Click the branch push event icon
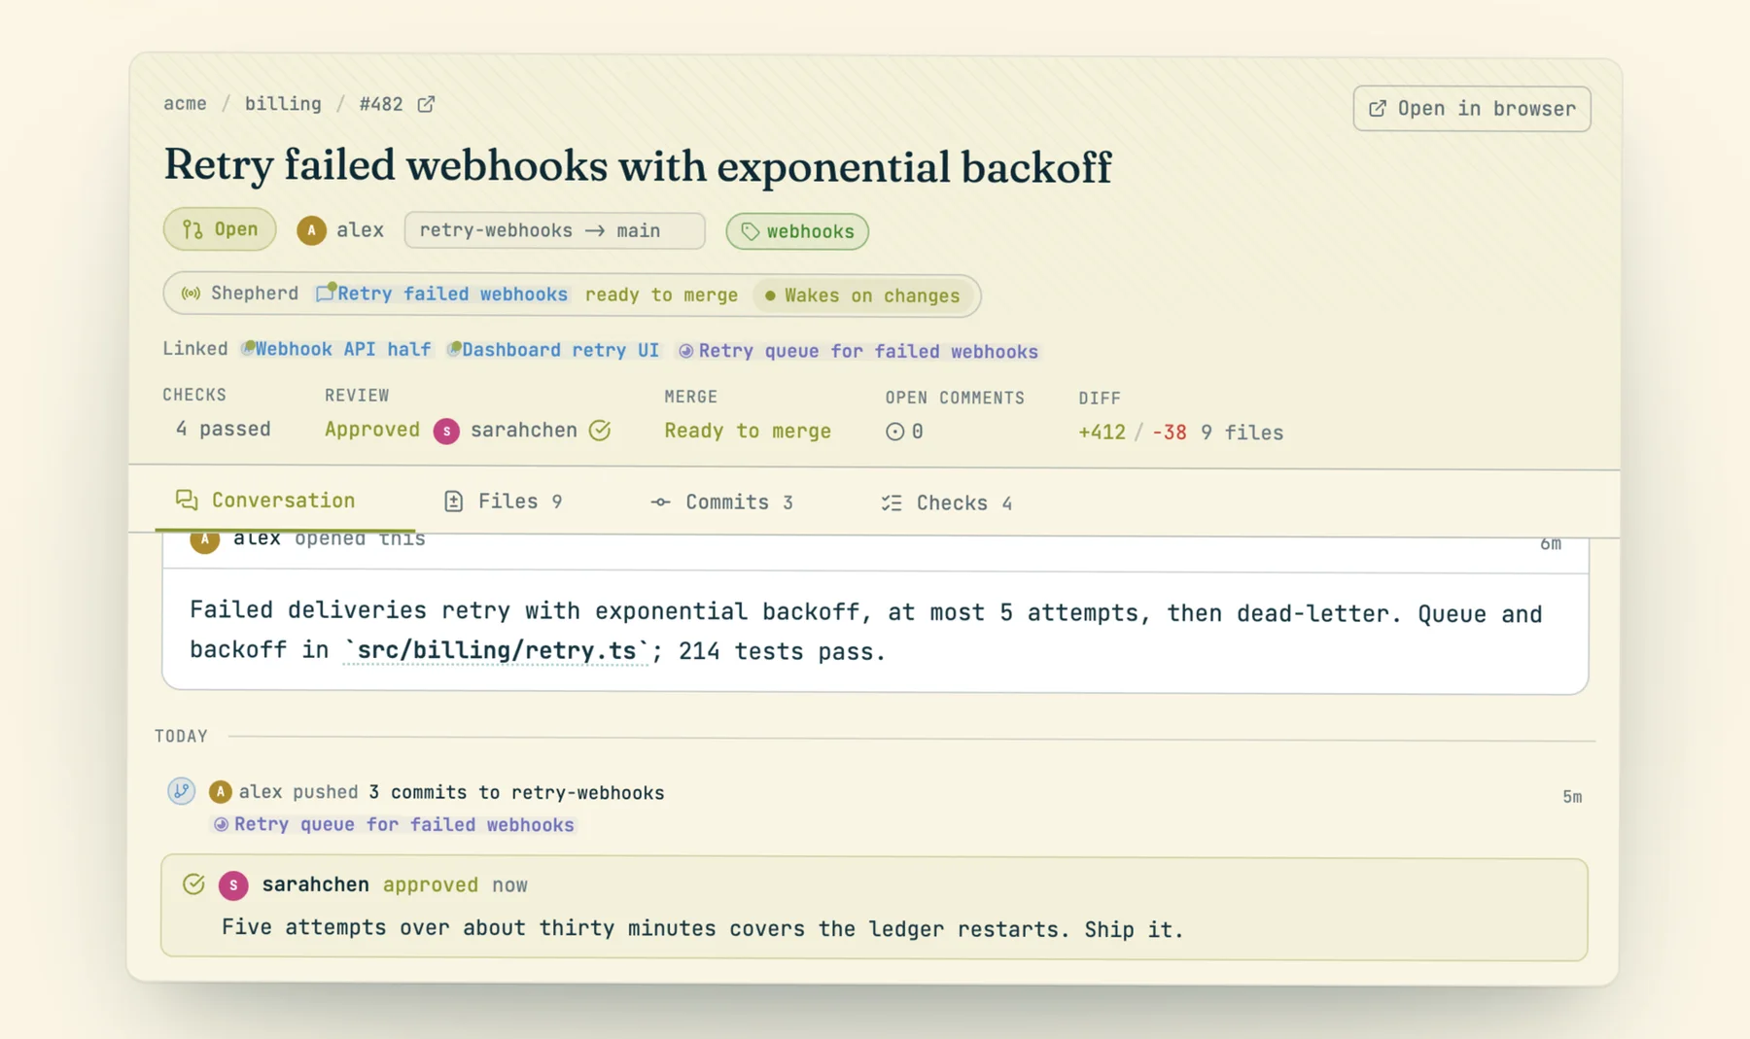Screen dimensions: 1750x1039 (x=181, y=790)
